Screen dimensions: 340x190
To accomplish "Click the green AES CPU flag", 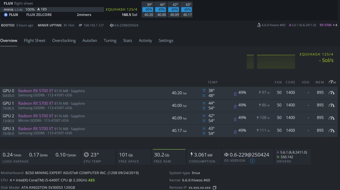I will [91, 180].
